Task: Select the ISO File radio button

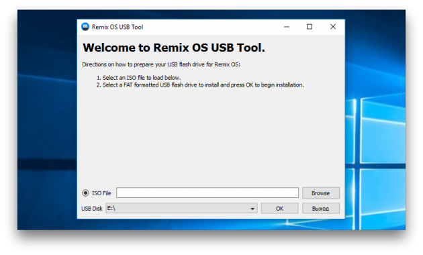Action: (x=85, y=193)
